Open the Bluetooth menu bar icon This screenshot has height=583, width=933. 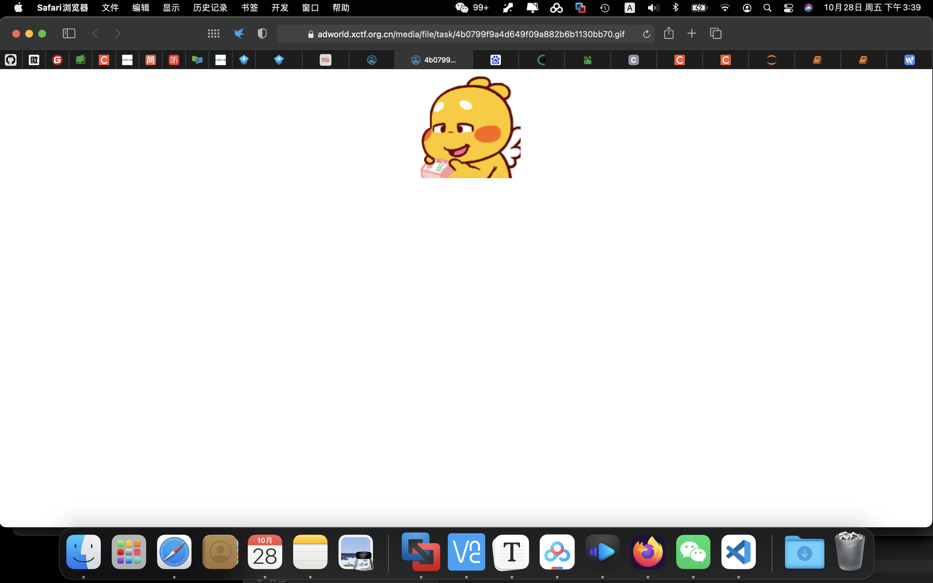coord(675,8)
